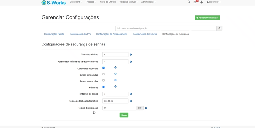Show help for Números
255x128 pixels.
point(115,87)
